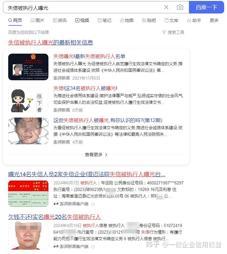Click the 百度一下 search button
This screenshot has height=254, width=227.
pyautogui.click(x=206, y=7)
